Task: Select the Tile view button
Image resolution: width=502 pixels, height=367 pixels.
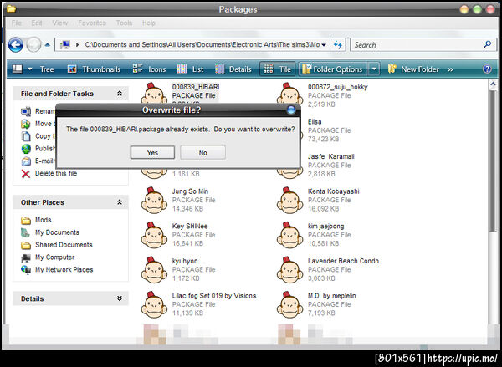Action: (x=277, y=69)
